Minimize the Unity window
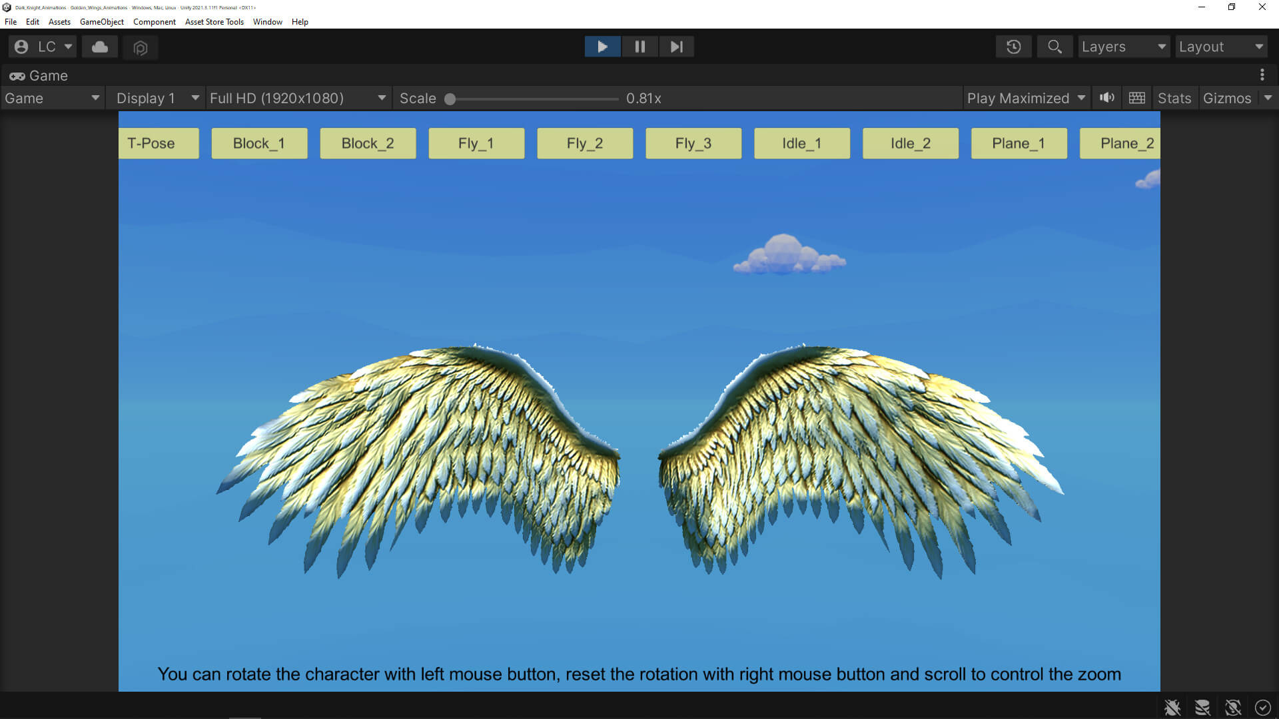Screen dimensions: 1279x719 click(x=1202, y=7)
